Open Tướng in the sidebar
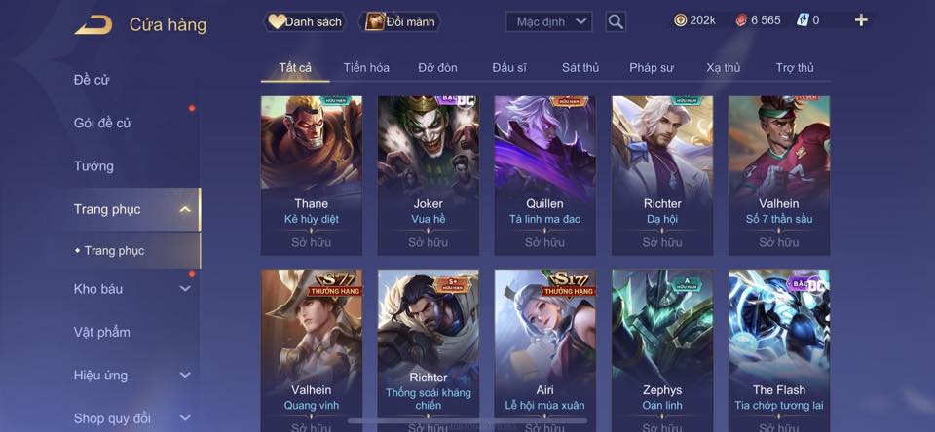935x432 pixels. click(x=93, y=166)
